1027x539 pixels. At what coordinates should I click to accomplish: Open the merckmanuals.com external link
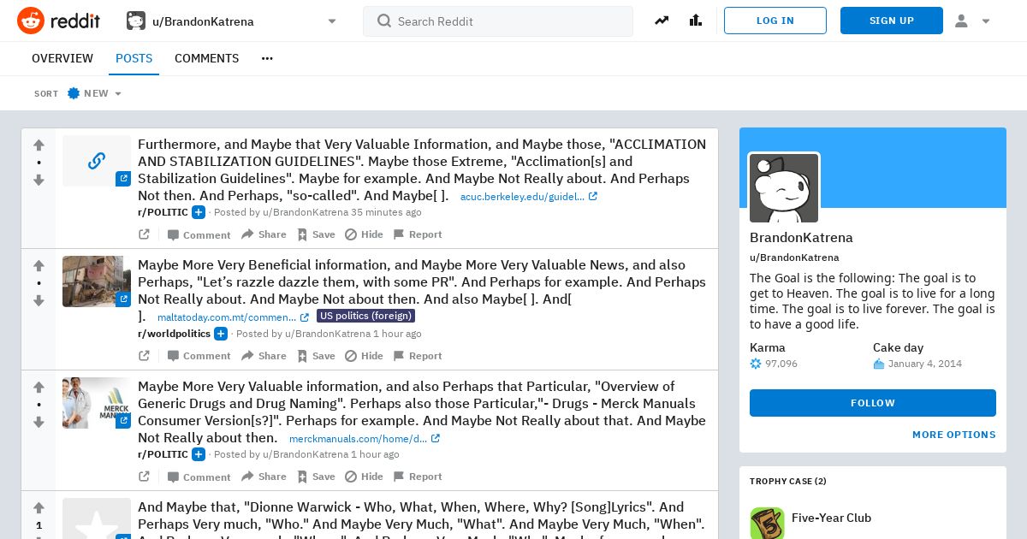point(364,439)
